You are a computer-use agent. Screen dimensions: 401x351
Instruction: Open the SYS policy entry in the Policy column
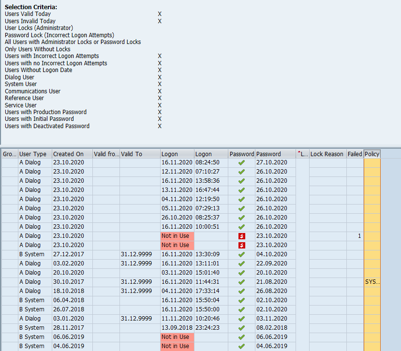(371, 282)
